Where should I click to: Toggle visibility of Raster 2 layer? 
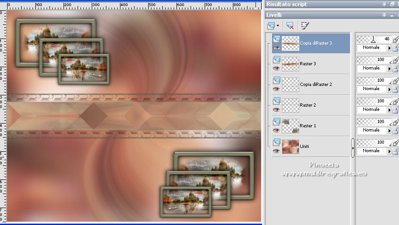point(276,110)
